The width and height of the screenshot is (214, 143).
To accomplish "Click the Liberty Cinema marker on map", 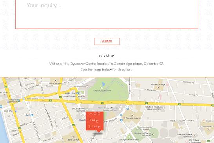I will click(24, 99).
